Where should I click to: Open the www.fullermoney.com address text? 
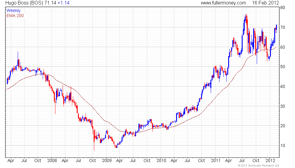(x=223, y=3)
